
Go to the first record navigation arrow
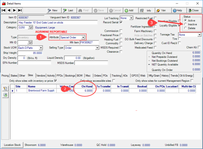click(4, 10)
